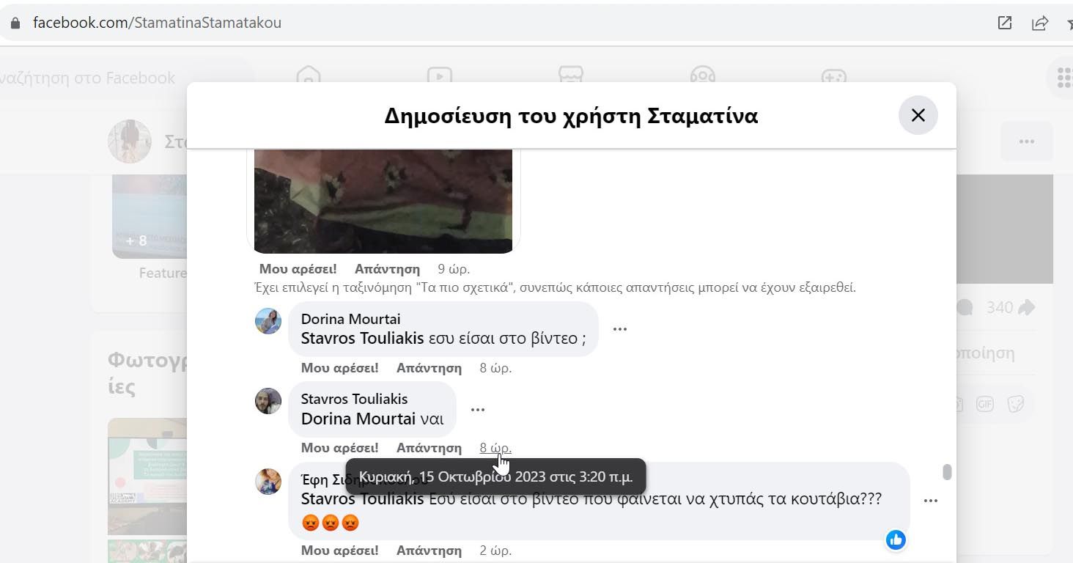Image resolution: width=1073 pixels, height=563 pixels.
Task: Open options menu for Έφη's comment
Action: click(x=931, y=501)
